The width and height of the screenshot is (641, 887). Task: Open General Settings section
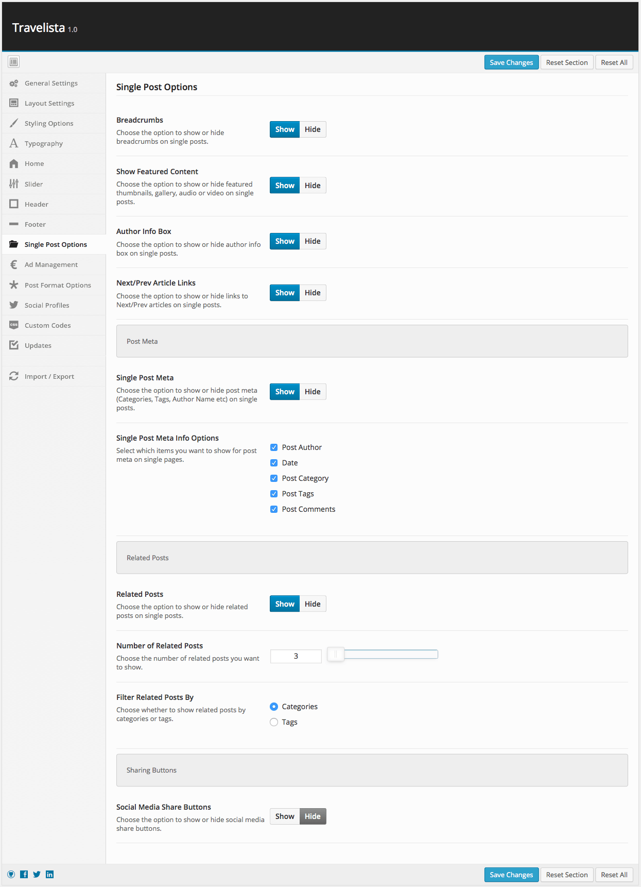pos(54,83)
